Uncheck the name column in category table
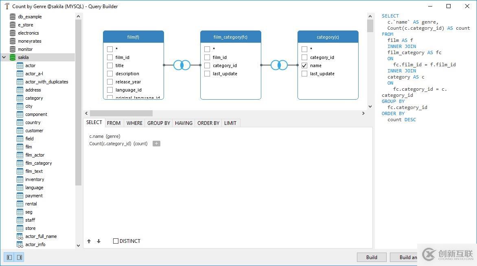This screenshot has height=266, width=477. (x=304, y=65)
